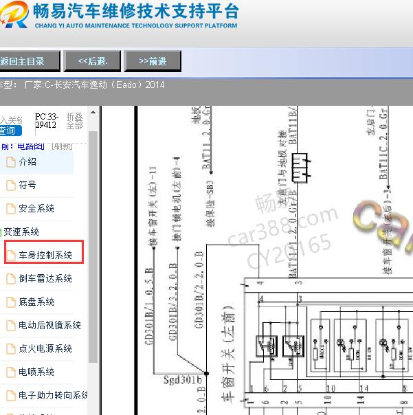Go back with <<后退 button
413x415 pixels.
(92, 61)
